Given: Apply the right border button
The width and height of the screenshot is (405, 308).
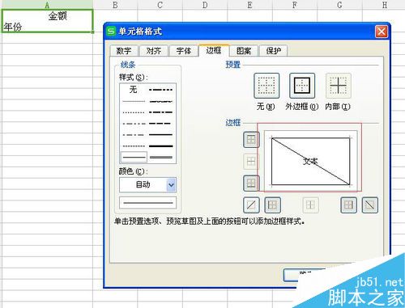Looking at the screenshot, I should coord(348,205).
